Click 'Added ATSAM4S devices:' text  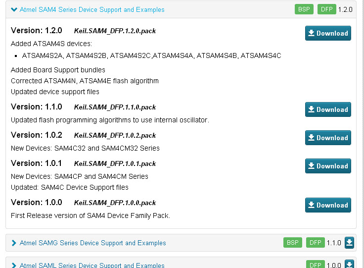coord(51,44)
